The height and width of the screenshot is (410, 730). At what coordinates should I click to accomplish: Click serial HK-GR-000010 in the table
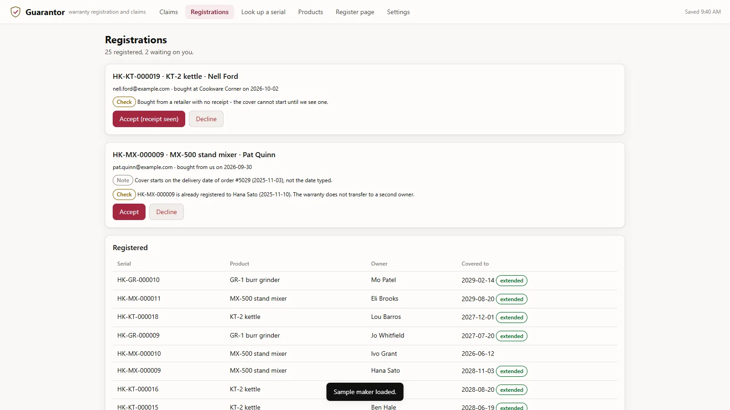coord(138,280)
